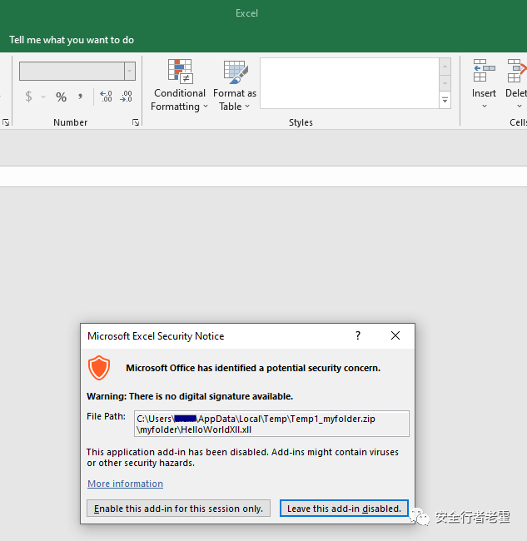
Task: Expand the Styles gallery More button
Action: (445, 101)
